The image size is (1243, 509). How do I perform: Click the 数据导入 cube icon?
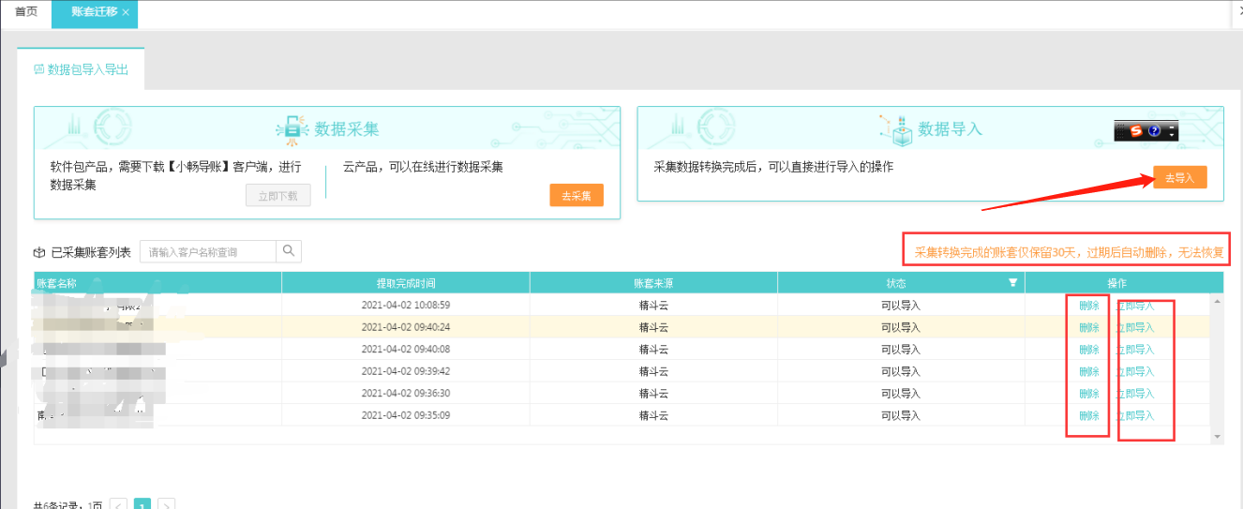(x=897, y=129)
